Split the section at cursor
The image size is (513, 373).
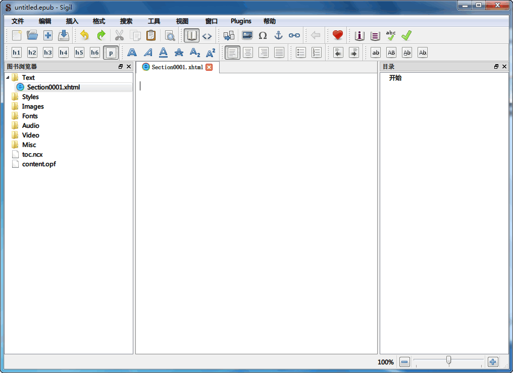229,35
